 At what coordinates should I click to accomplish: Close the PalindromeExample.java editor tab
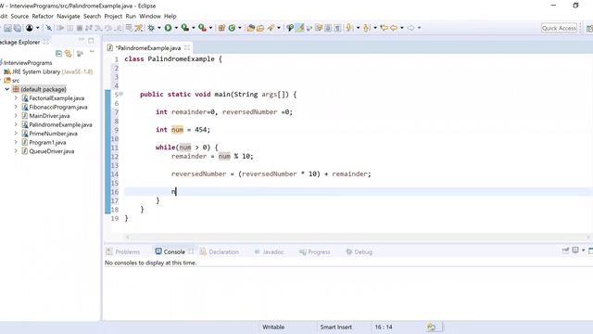tap(187, 47)
